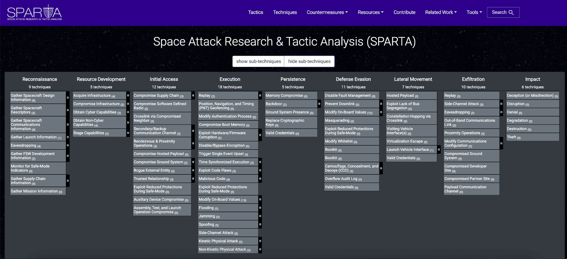Expand Jamming sub-techniques handle
567x259 pixels.
click(x=260, y=216)
